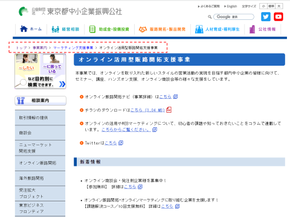Click the 文字サイズ label
290x217 pixels.
pyautogui.click(x=249, y=7)
